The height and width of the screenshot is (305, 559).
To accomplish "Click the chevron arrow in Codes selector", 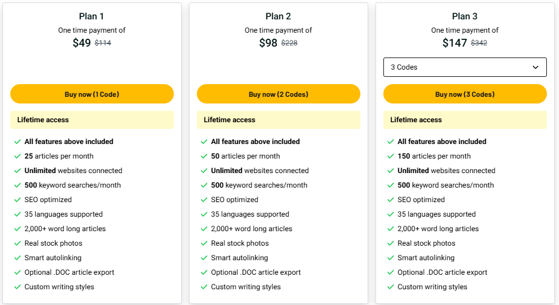I will tap(535, 67).
